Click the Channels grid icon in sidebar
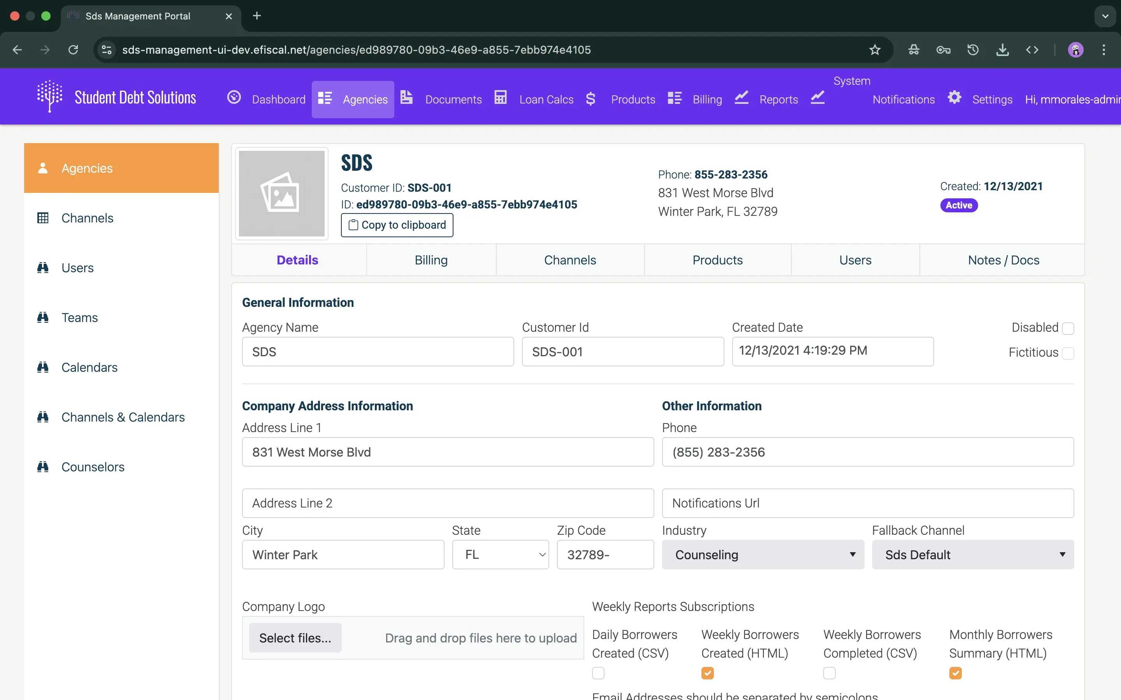The width and height of the screenshot is (1121, 700). coord(42,218)
